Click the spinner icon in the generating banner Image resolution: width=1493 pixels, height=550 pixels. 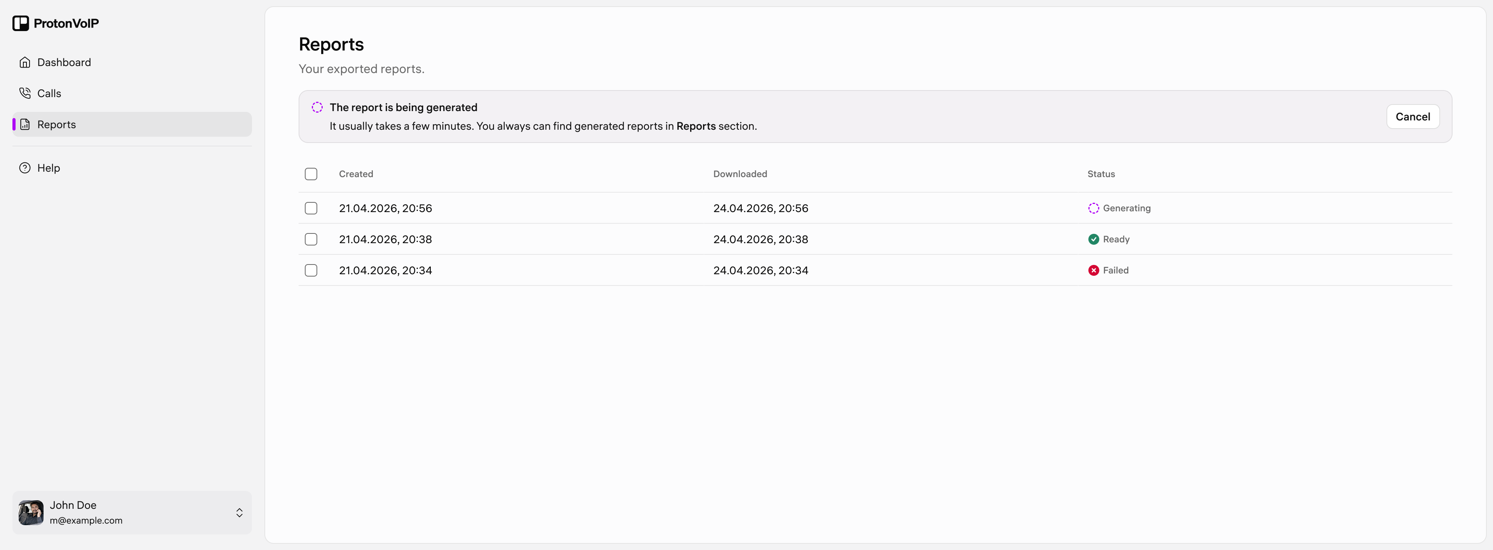point(317,107)
